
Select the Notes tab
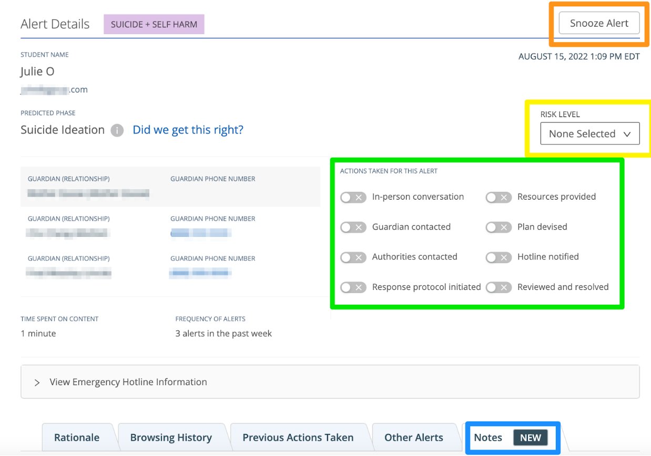(x=511, y=437)
